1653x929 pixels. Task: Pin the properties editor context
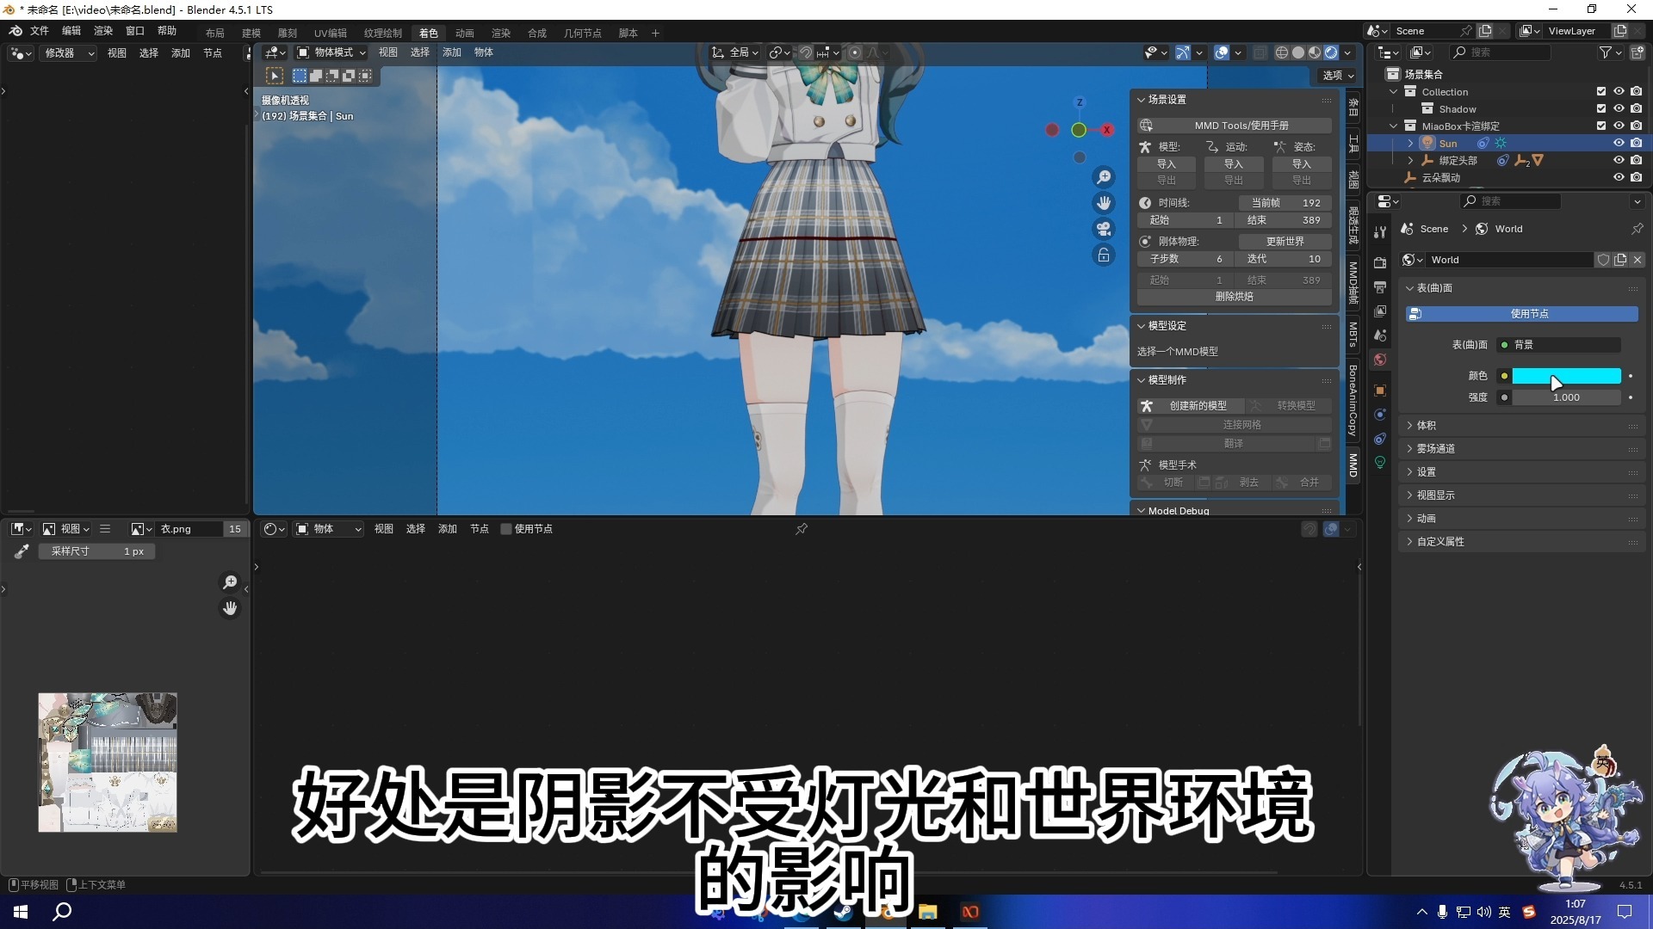click(1637, 229)
